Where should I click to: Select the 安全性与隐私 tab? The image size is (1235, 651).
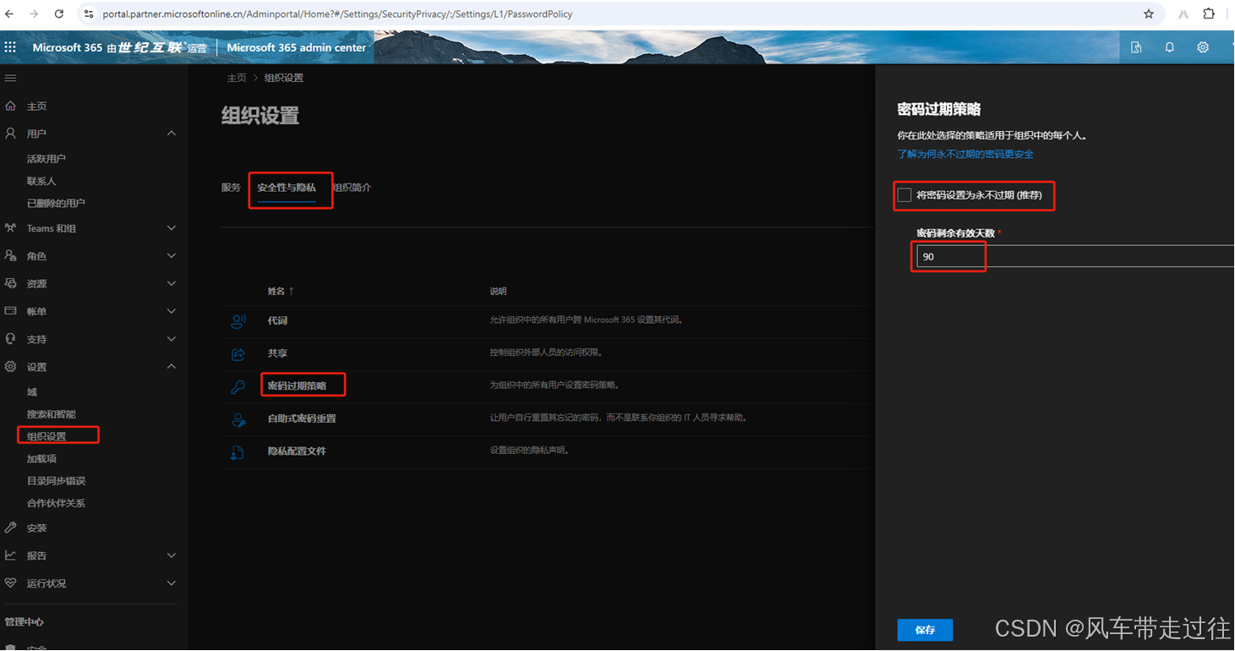pyautogui.click(x=287, y=188)
